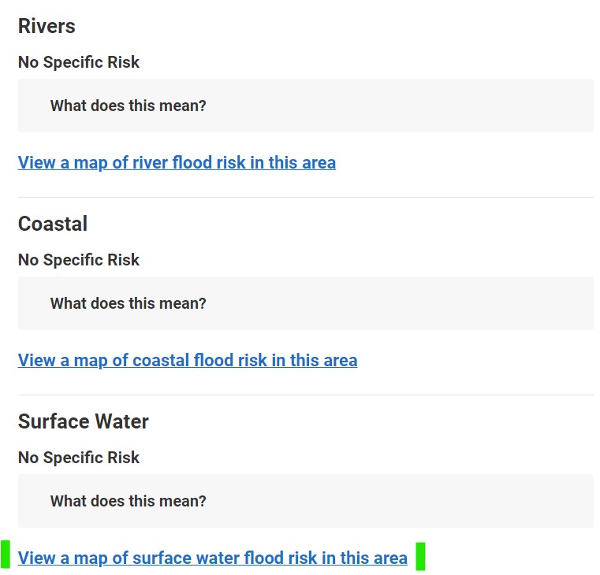The width and height of the screenshot is (600, 575).
Task: Click green marker left of surface water link
Action: pos(6,555)
